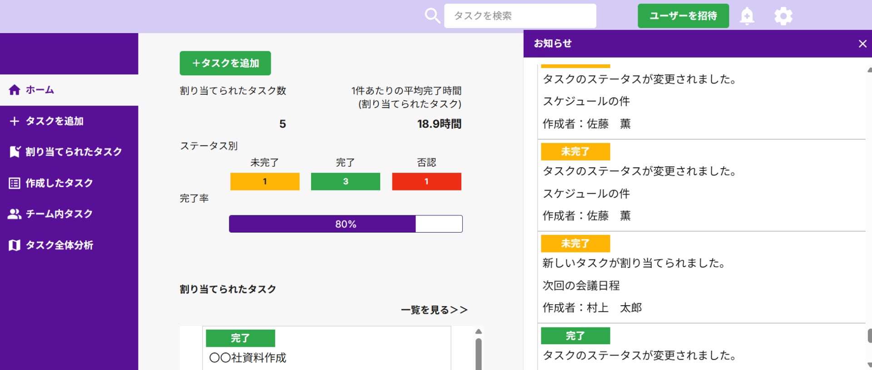Click the green +タスクを追加 button
872x370 pixels.
click(x=225, y=63)
